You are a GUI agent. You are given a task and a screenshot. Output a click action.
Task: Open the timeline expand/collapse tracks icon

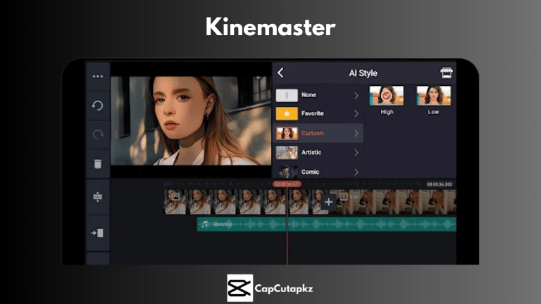(98, 197)
